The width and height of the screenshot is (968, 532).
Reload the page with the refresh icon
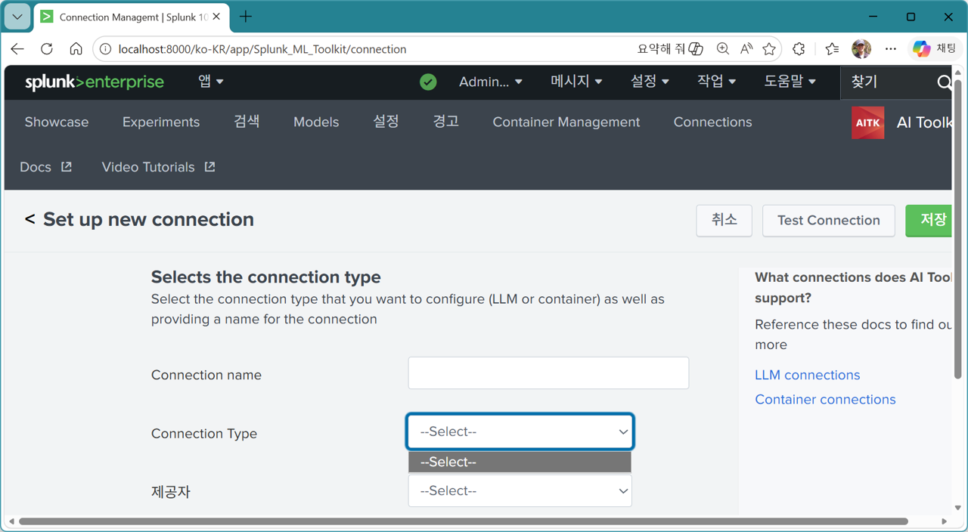coord(46,48)
